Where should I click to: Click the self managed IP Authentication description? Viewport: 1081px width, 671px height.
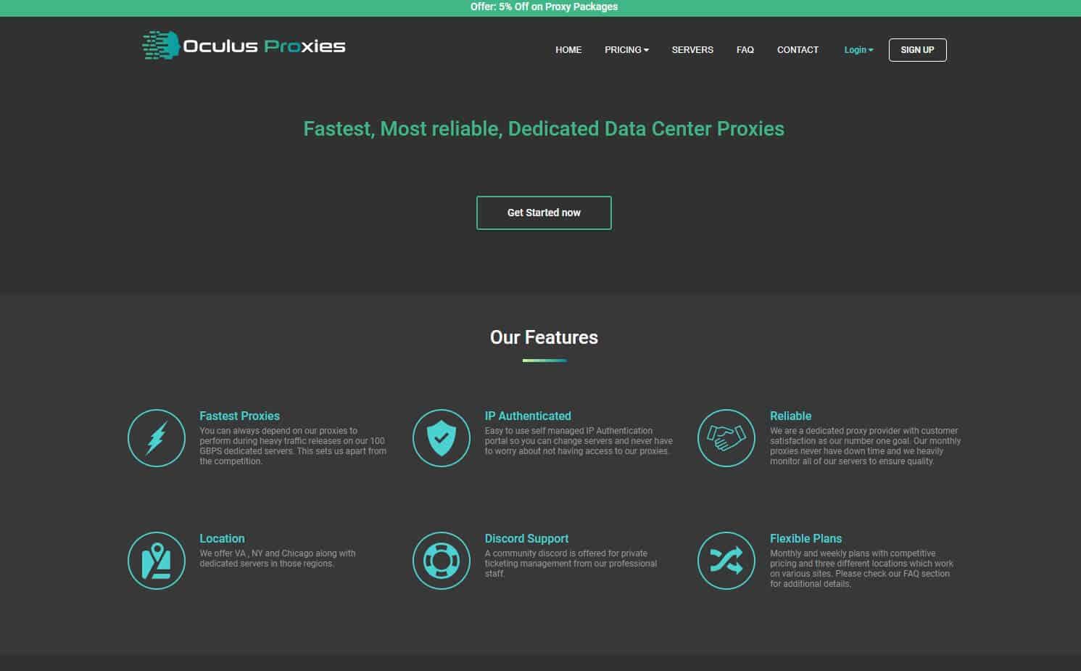click(x=579, y=441)
